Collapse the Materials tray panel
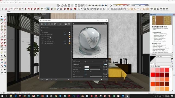 point(151,55)
